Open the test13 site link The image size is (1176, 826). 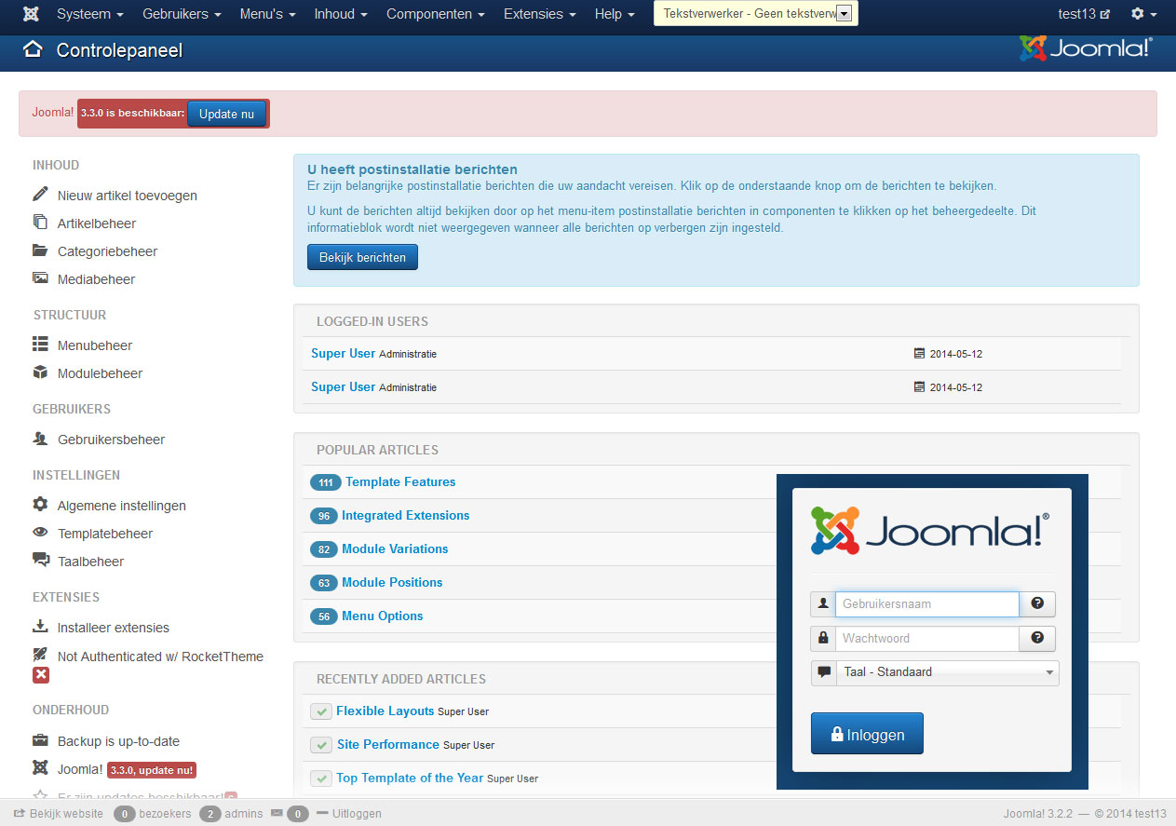[x=1084, y=14]
